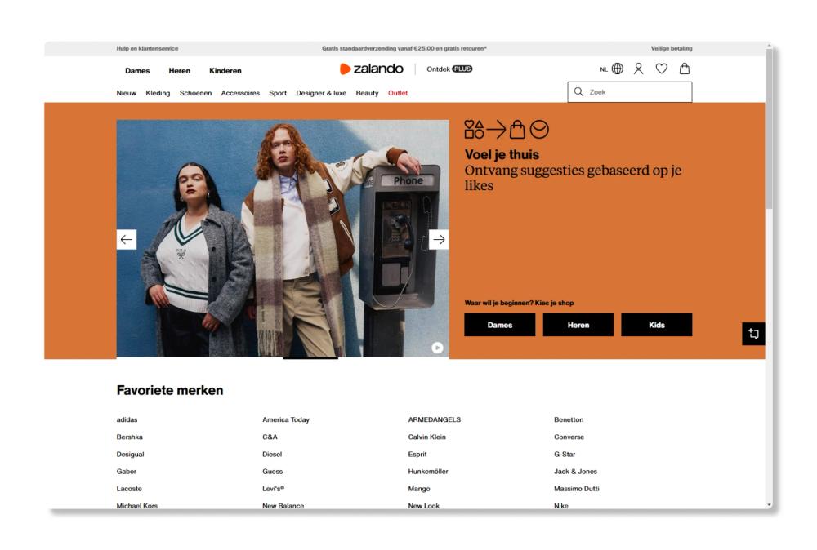Open the wishlist heart icon
The height and width of the screenshot is (550, 817).
661,69
